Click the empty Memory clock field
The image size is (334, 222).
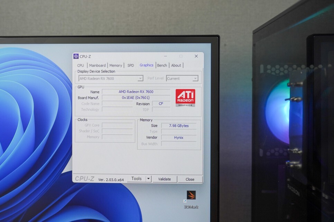[x=117, y=137]
